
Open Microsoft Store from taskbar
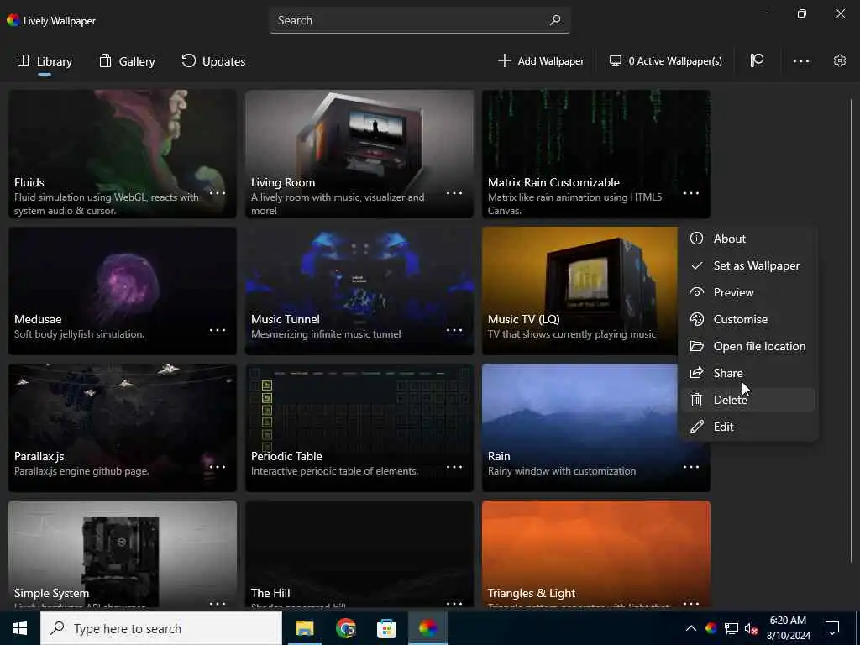[386, 628]
